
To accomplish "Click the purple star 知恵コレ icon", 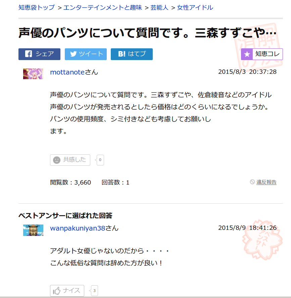I will [x=247, y=54].
